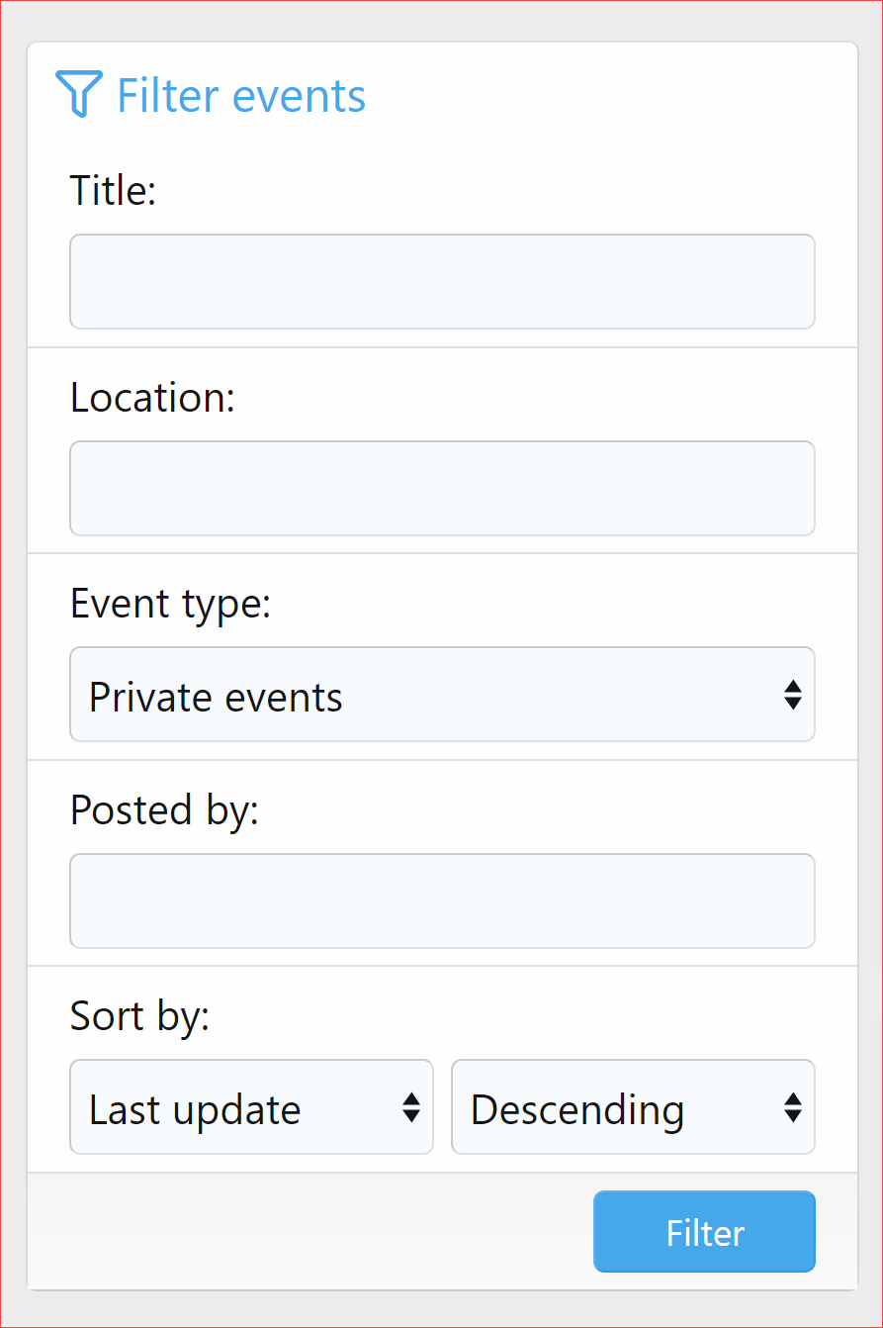Select the Event type label
This screenshot has width=883, height=1328.
pyautogui.click(x=171, y=603)
